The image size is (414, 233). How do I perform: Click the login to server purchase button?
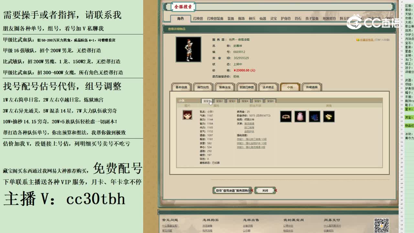coord(233,191)
